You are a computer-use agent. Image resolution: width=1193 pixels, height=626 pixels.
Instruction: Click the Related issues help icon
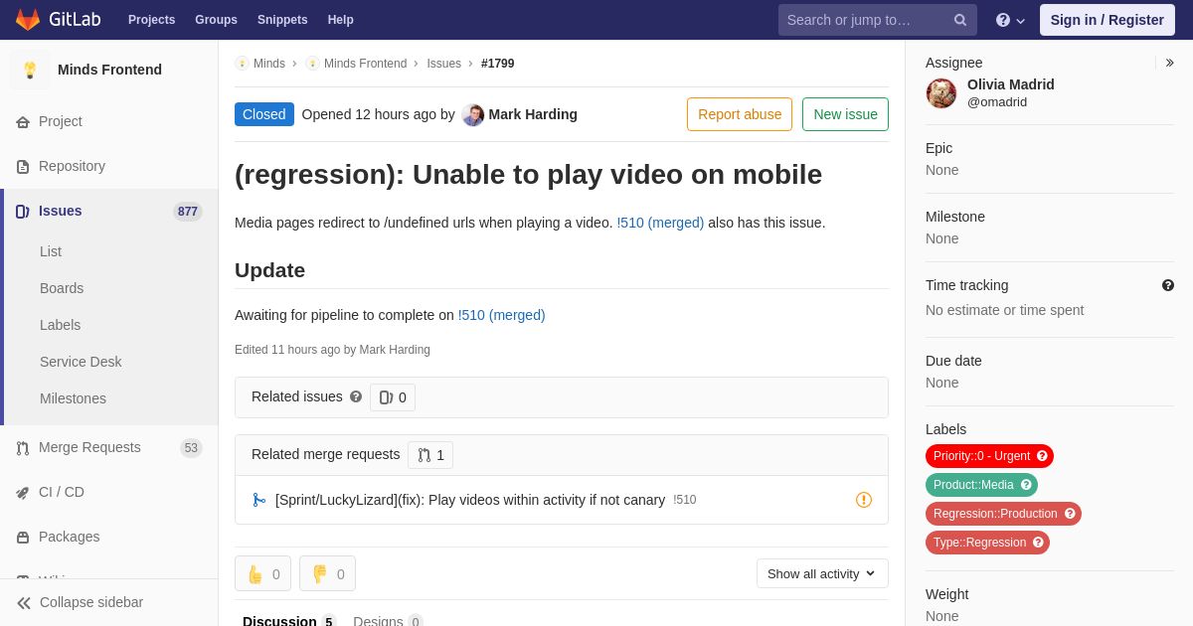[x=356, y=396]
